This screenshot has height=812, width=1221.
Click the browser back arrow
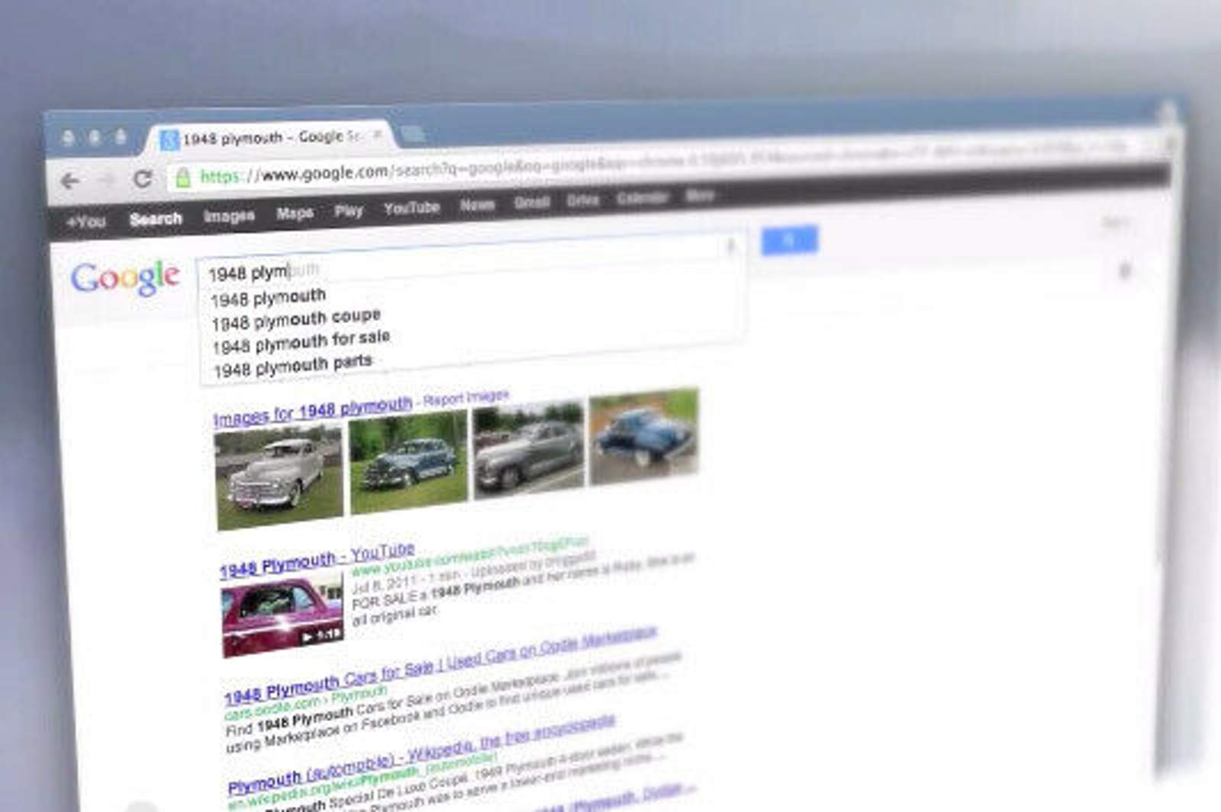click(70, 181)
